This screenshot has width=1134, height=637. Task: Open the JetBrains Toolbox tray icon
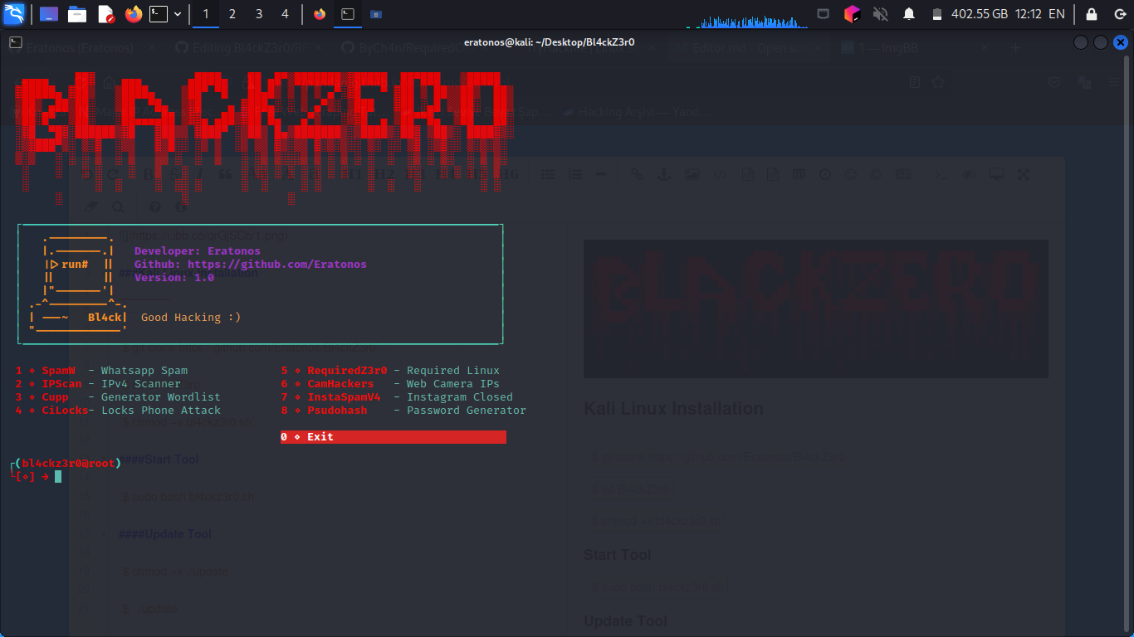852,14
